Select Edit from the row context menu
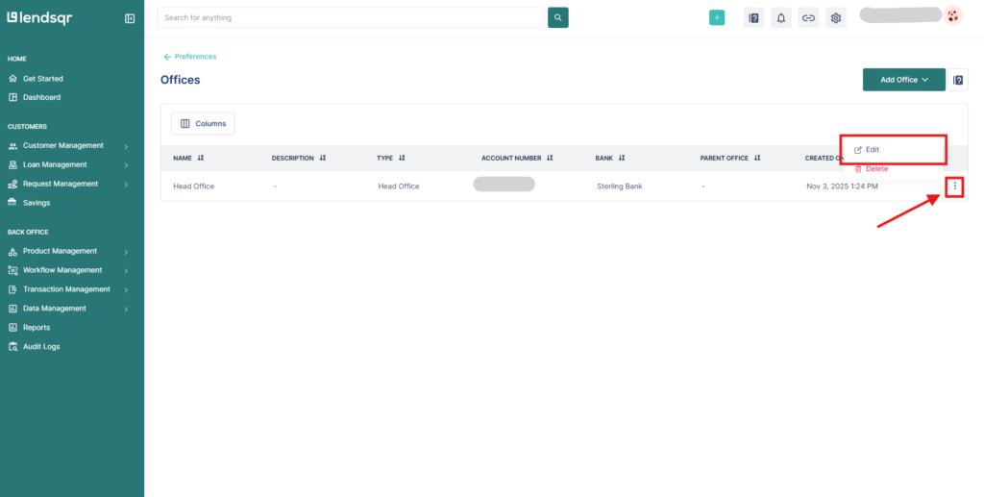The height and width of the screenshot is (497, 984). (x=873, y=150)
